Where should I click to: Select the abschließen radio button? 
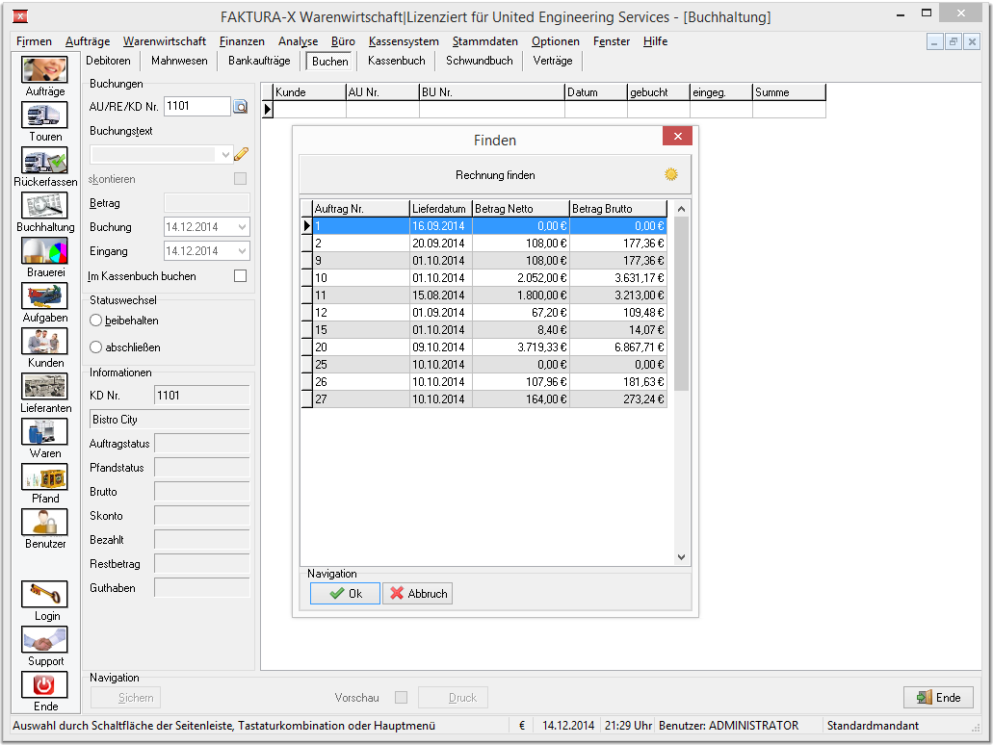[95, 347]
